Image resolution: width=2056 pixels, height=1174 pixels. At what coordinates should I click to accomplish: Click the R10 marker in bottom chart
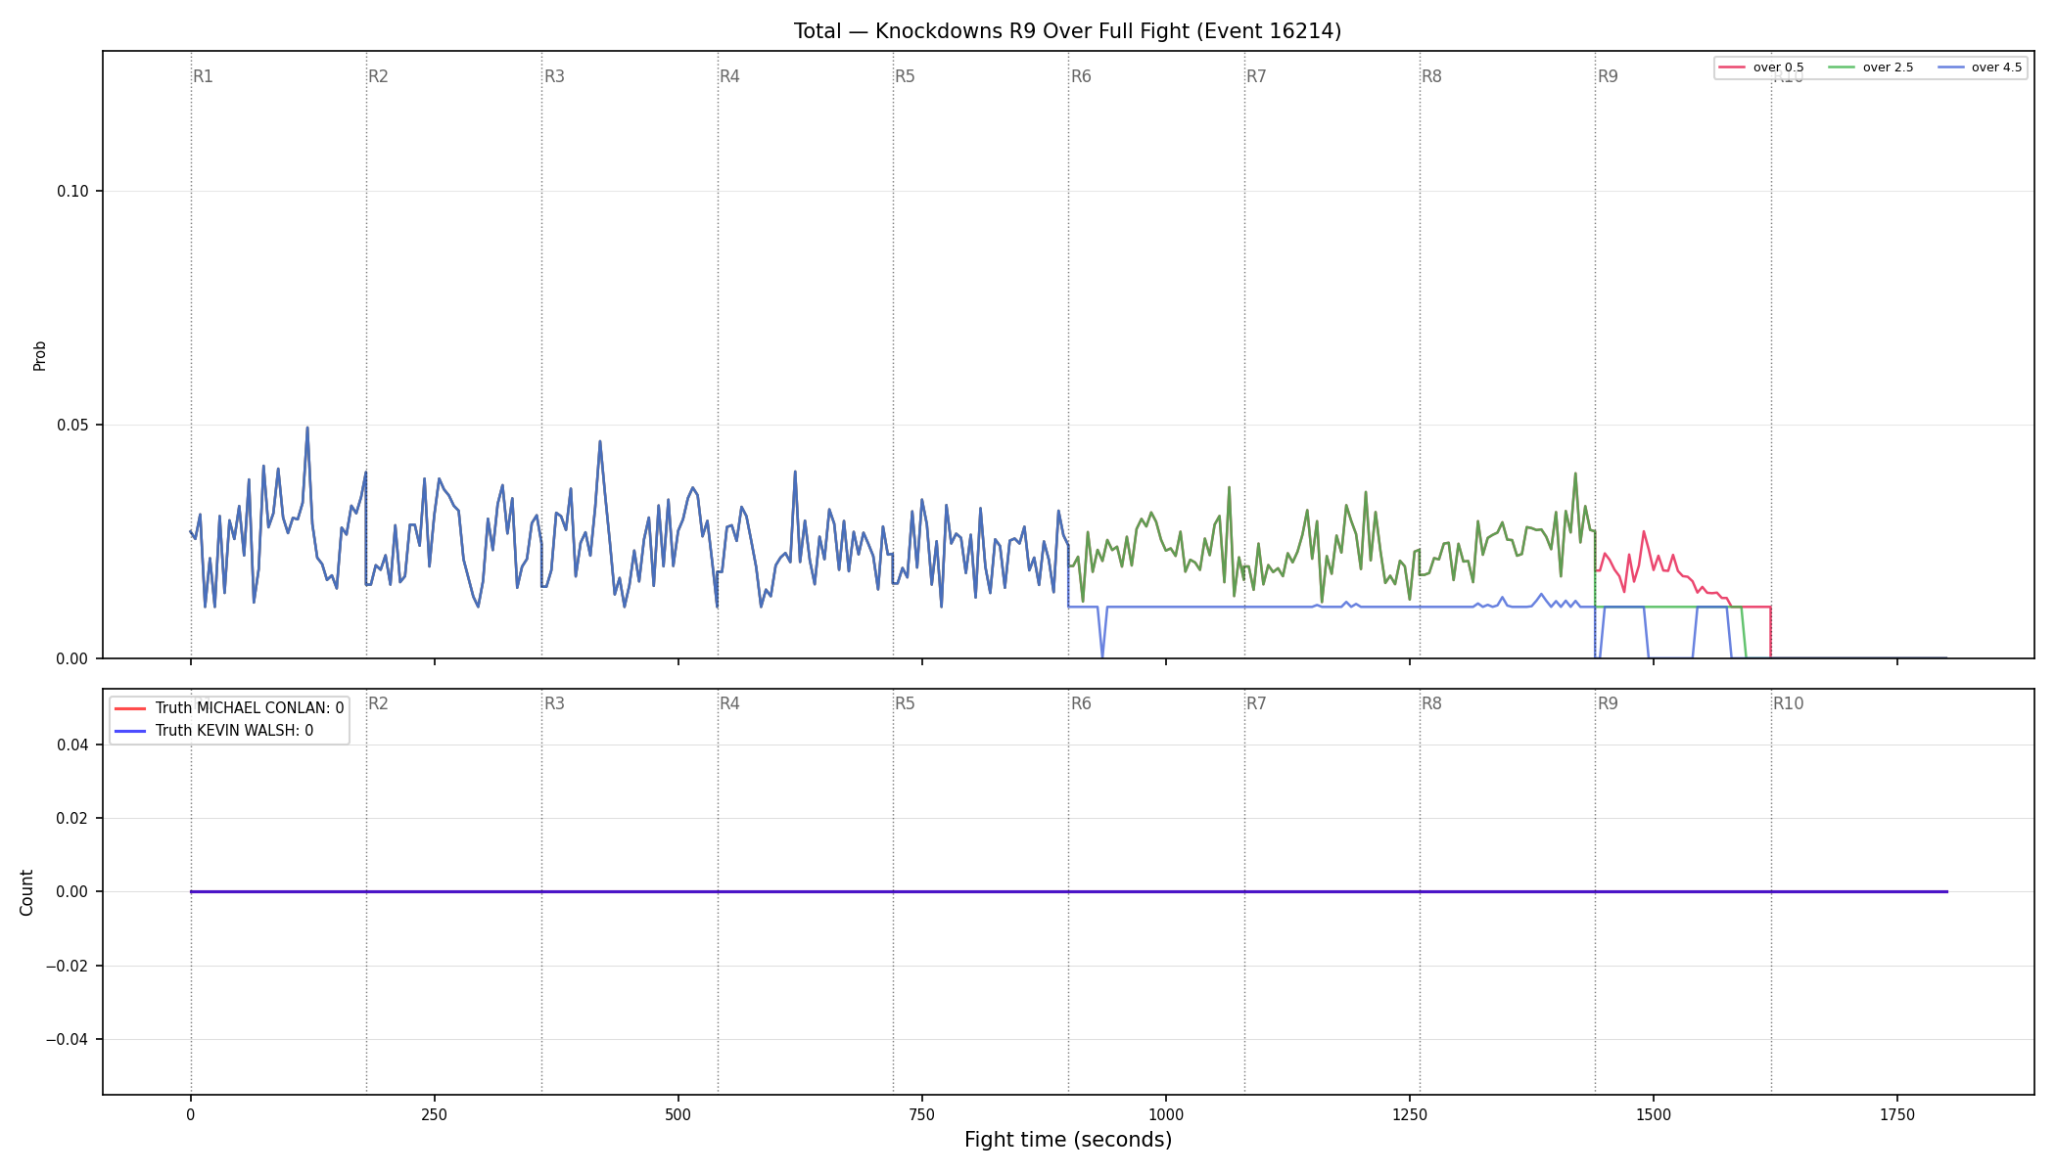[x=1788, y=703]
